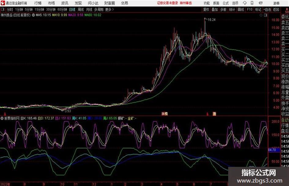The image size is (289, 186).
Task: Click the 多股 toolbar button
Action: point(223,9)
